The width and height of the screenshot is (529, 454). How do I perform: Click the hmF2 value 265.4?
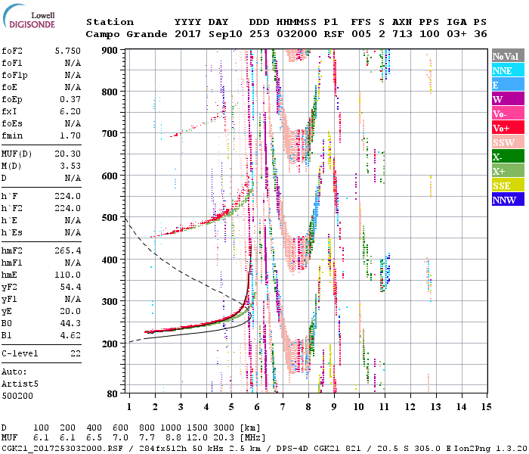(68, 250)
